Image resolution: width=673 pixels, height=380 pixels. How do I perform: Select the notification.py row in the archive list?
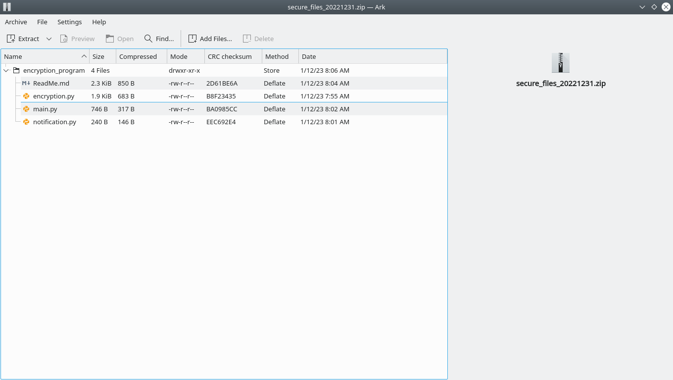(53, 122)
